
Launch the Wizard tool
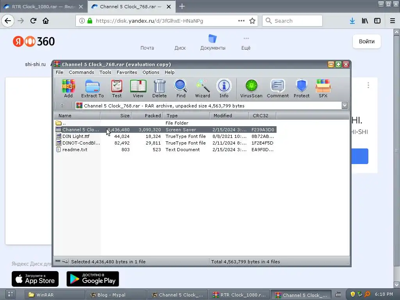point(203,89)
